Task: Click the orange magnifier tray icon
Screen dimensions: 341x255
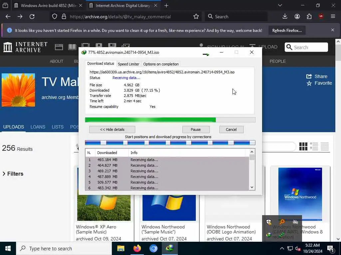Action: coord(282,221)
